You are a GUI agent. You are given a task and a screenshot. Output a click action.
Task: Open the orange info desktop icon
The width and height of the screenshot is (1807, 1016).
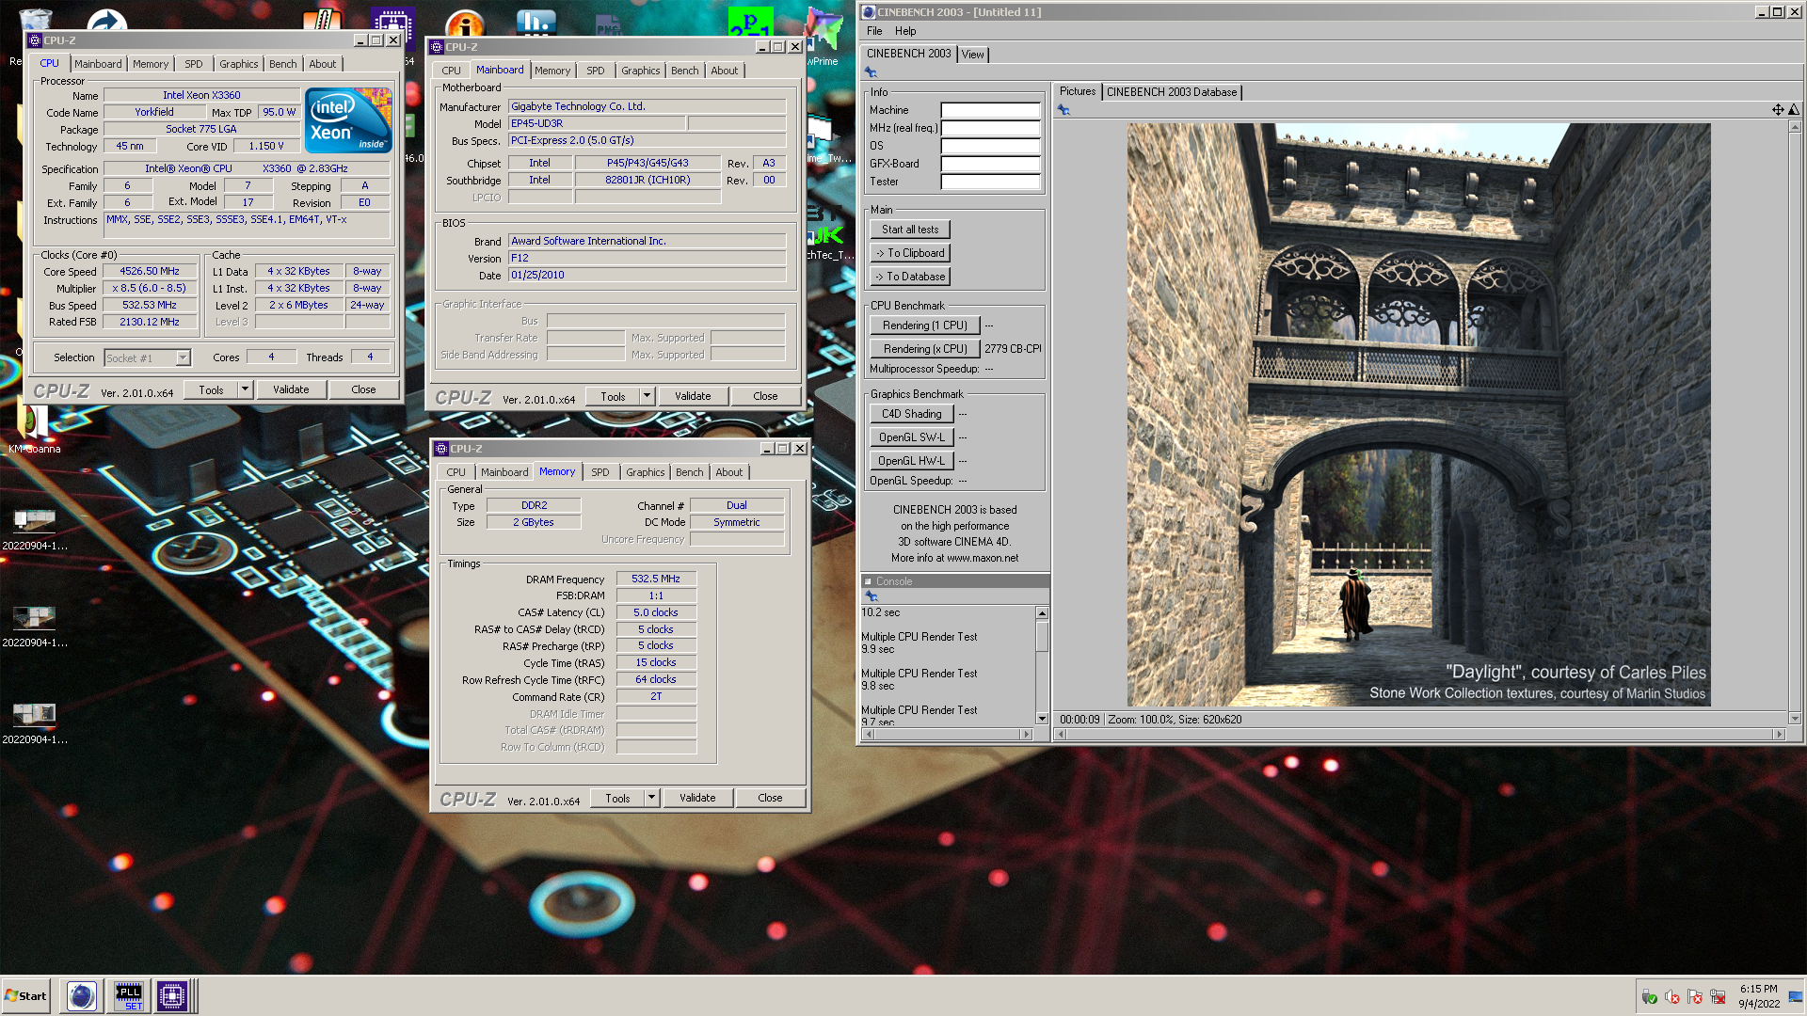coord(465,23)
